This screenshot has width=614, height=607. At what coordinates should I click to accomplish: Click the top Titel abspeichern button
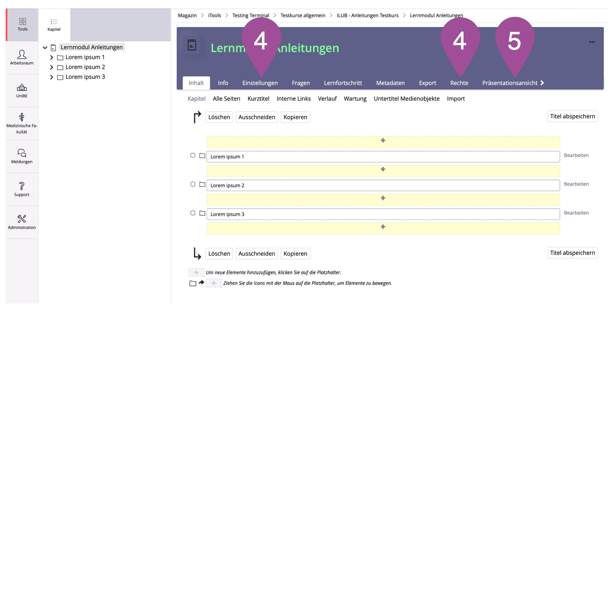click(x=572, y=116)
